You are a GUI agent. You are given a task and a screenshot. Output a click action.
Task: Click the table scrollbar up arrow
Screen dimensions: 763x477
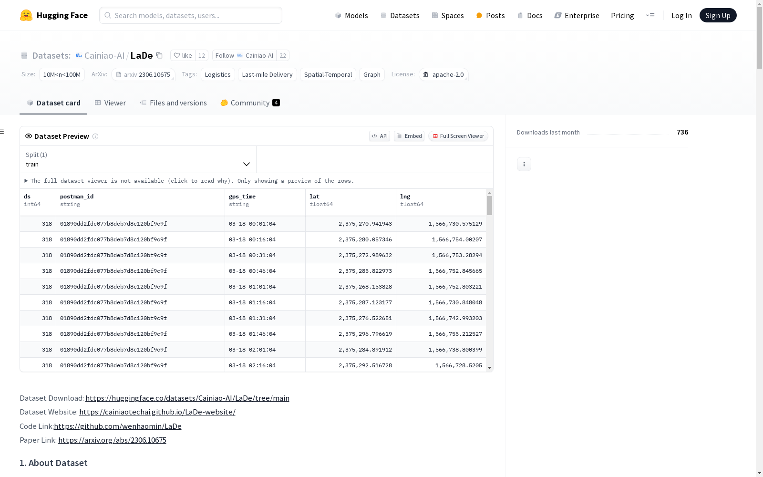coord(489,193)
